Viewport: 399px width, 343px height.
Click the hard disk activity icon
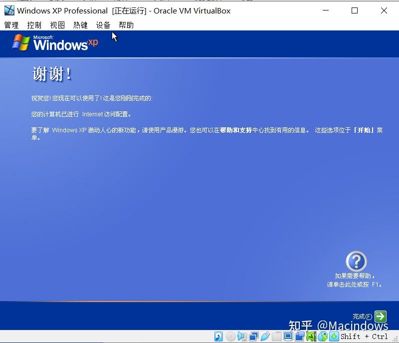coord(218,337)
